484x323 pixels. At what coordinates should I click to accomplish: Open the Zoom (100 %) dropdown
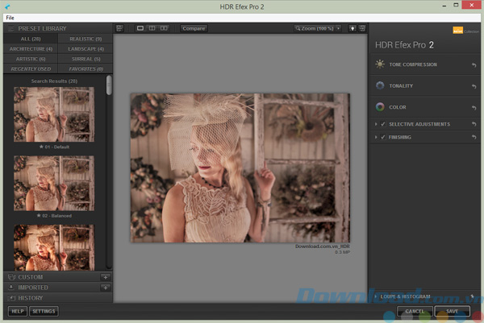[318, 29]
